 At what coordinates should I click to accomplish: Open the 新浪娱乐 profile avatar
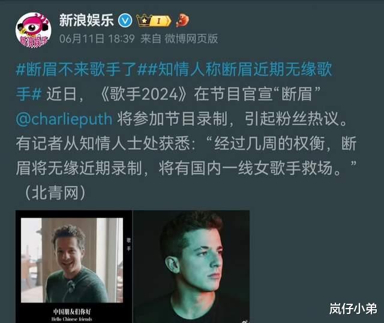[x=34, y=30]
